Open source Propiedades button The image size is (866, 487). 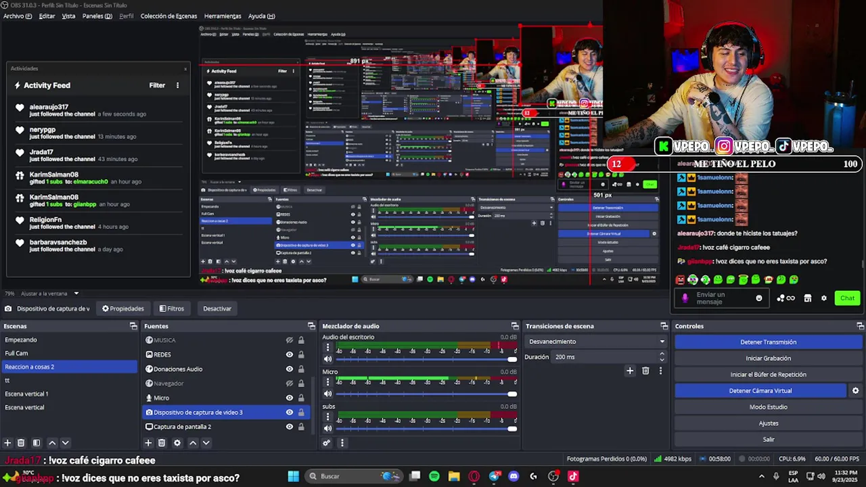pos(123,308)
